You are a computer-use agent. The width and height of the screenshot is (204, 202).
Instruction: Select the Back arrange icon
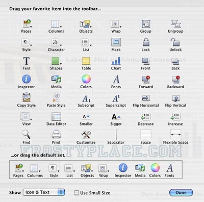pos(175,61)
